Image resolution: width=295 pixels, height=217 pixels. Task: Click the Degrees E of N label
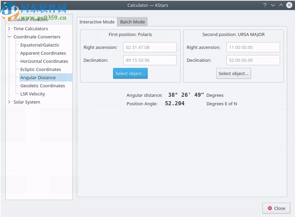pos(222,104)
